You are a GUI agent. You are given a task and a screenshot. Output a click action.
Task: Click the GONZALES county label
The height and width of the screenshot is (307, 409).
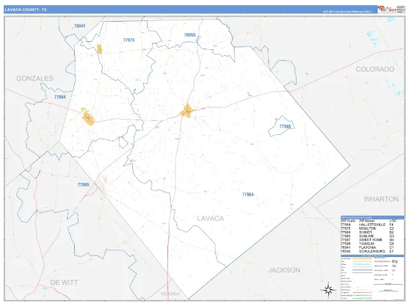(x=35, y=78)
